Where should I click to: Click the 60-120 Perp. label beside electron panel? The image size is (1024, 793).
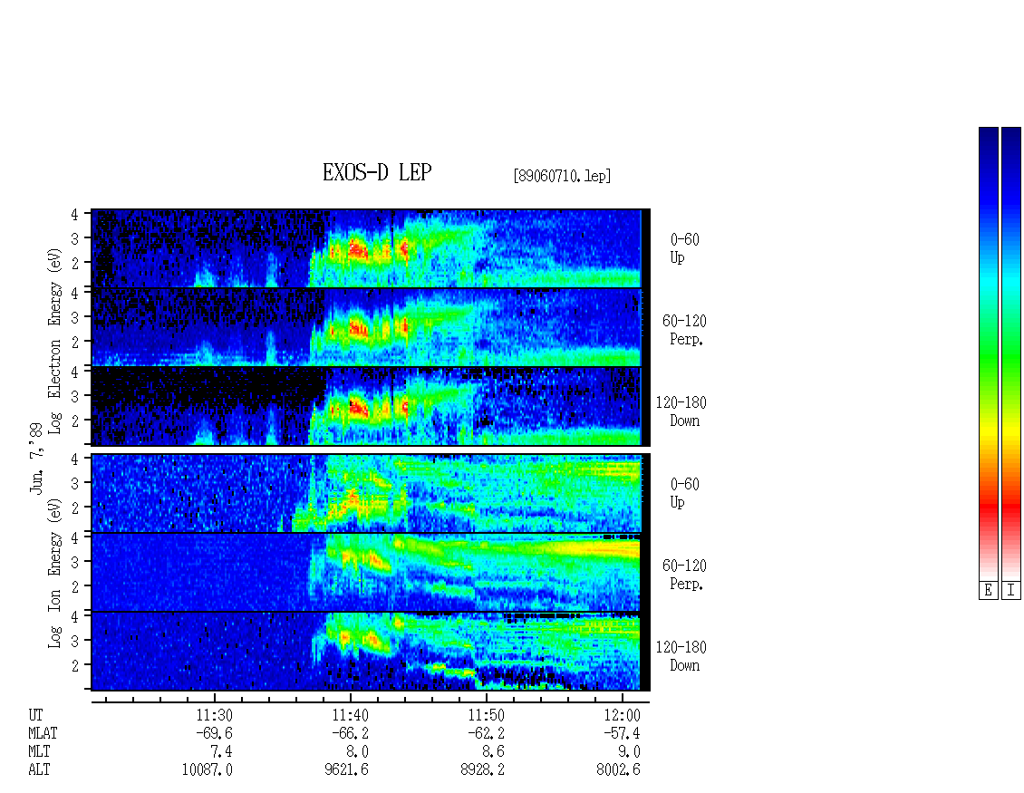pyautogui.click(x=684, y=330)
